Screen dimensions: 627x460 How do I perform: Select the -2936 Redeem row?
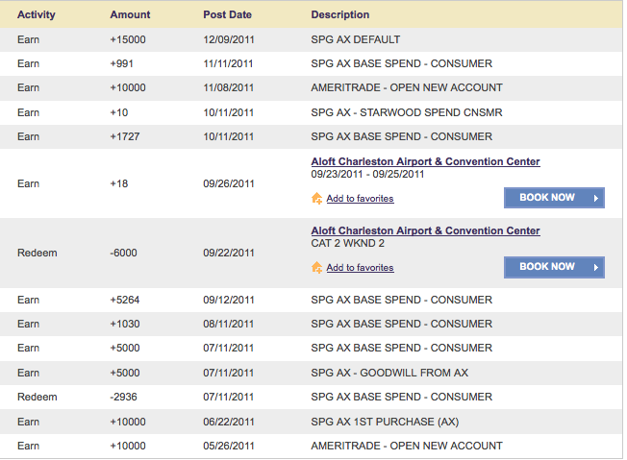(312, 397)
